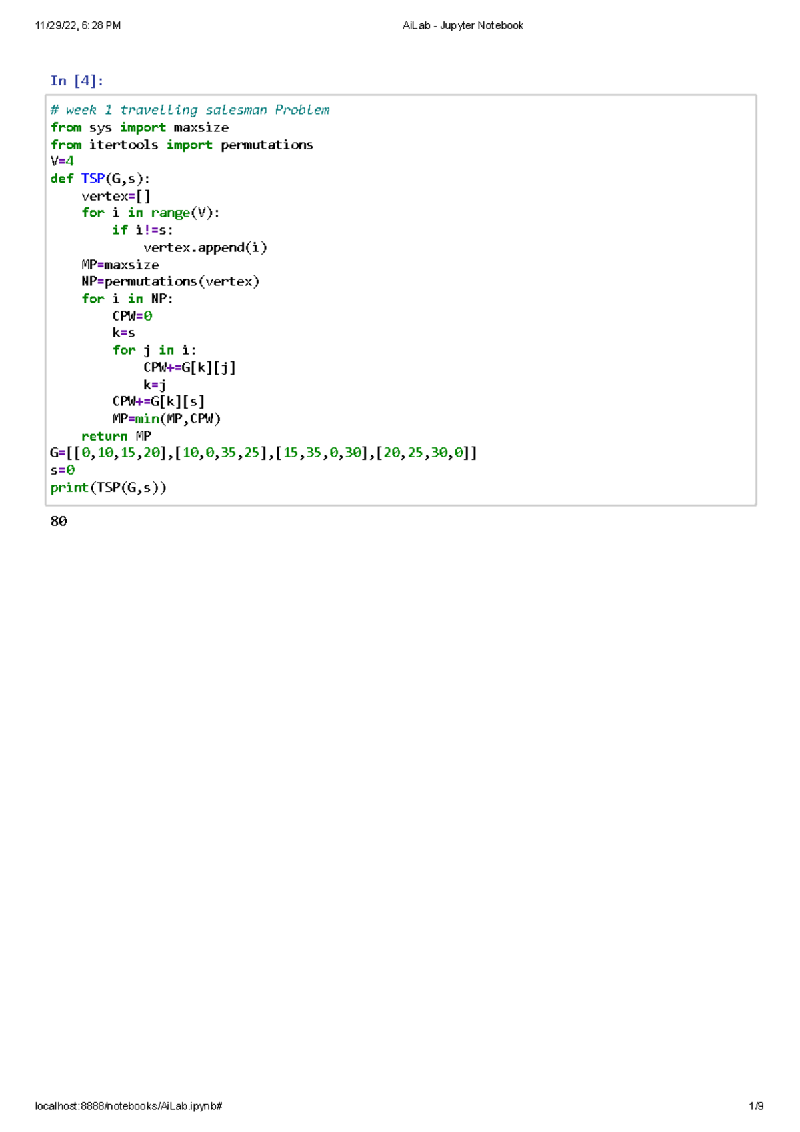Click the vertex=[] line
This screenshot has width=800, height=1132.
[116, 196]
